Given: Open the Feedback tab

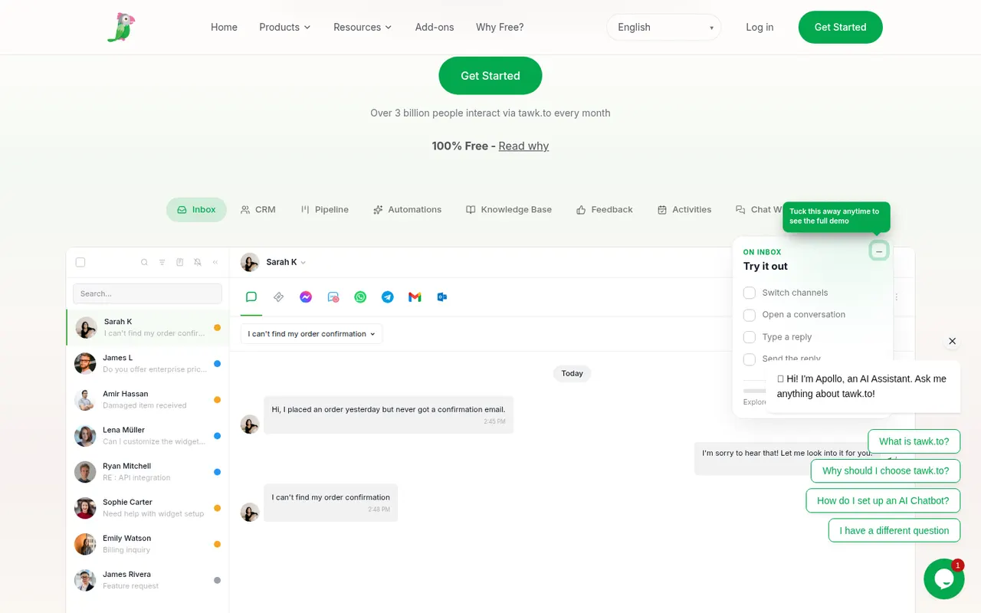Looking at the screenshot, I should point(604,209).
